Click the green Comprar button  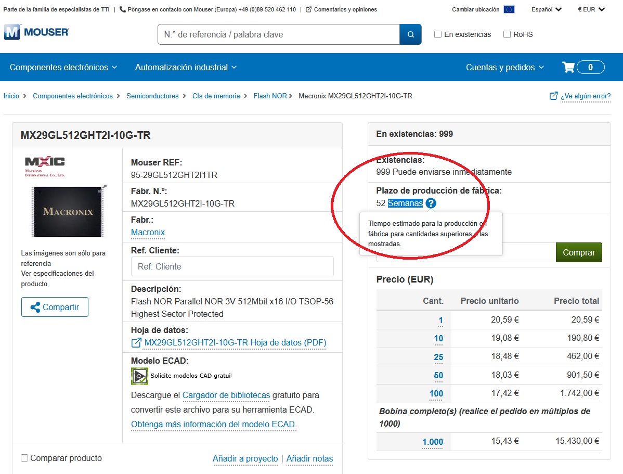click(x=579, y=252)
